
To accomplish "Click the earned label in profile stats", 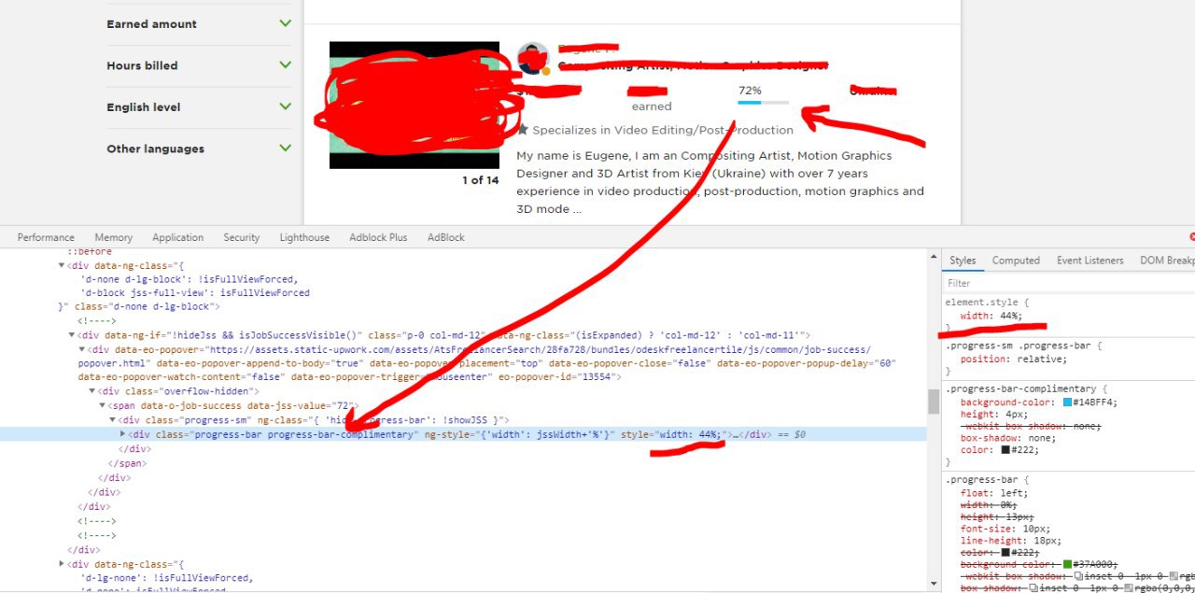I will [x=652, y=106].
